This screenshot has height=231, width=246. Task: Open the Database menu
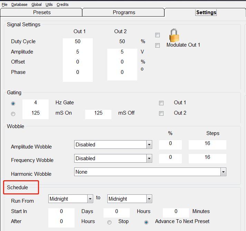[19, 4]
